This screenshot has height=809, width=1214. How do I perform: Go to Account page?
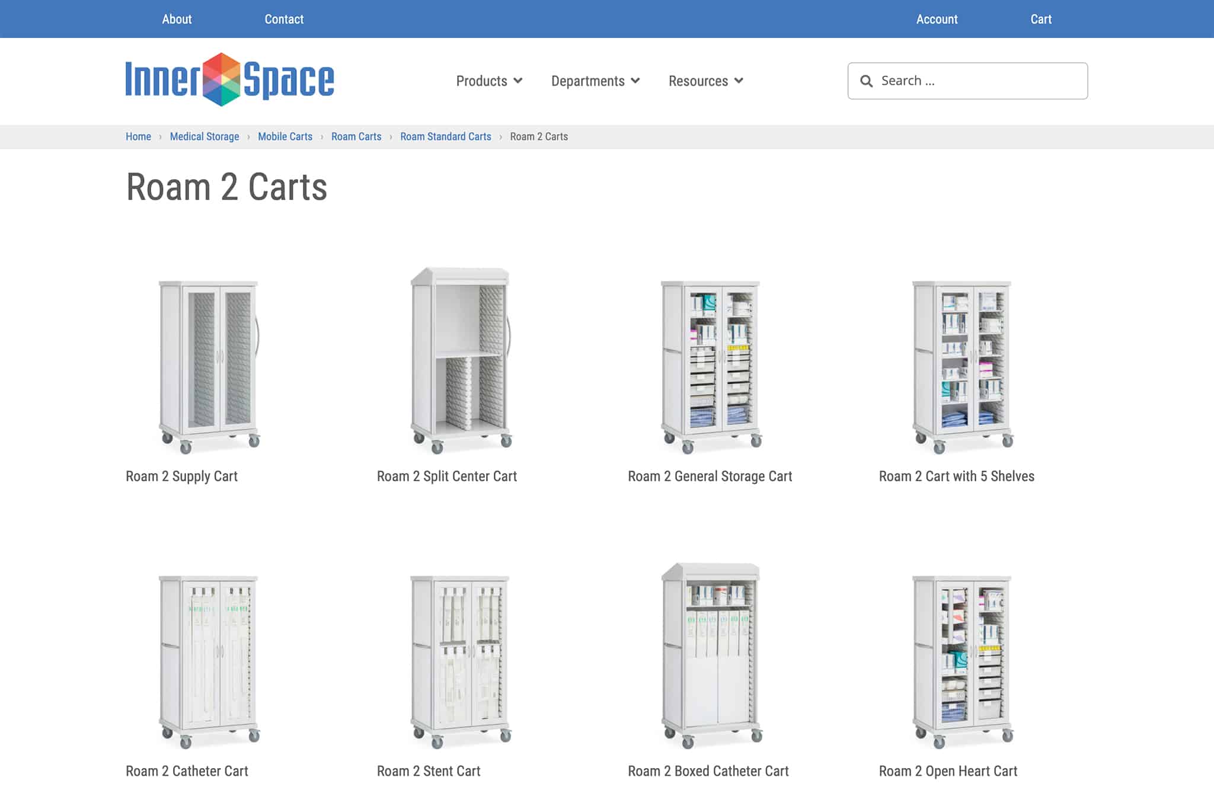(x=937, y=19)
